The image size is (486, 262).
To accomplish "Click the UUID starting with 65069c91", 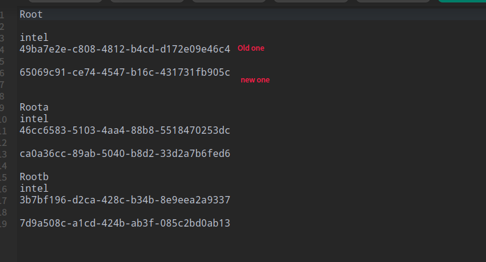I will (x=125, y=72).
